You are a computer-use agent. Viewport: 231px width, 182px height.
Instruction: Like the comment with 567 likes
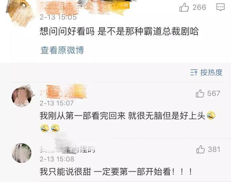click(x=200, y=93)
